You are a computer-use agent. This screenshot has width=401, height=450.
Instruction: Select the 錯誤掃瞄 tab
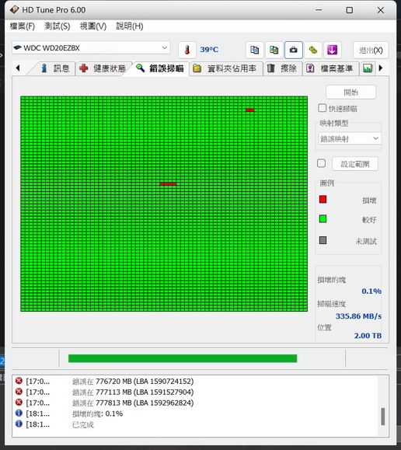point(160,68)
